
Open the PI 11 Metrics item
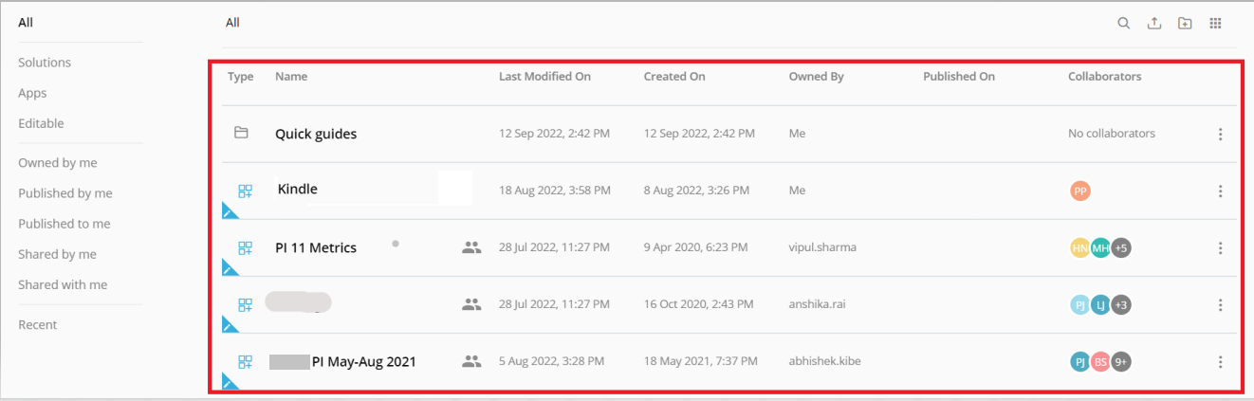[316, 247]
